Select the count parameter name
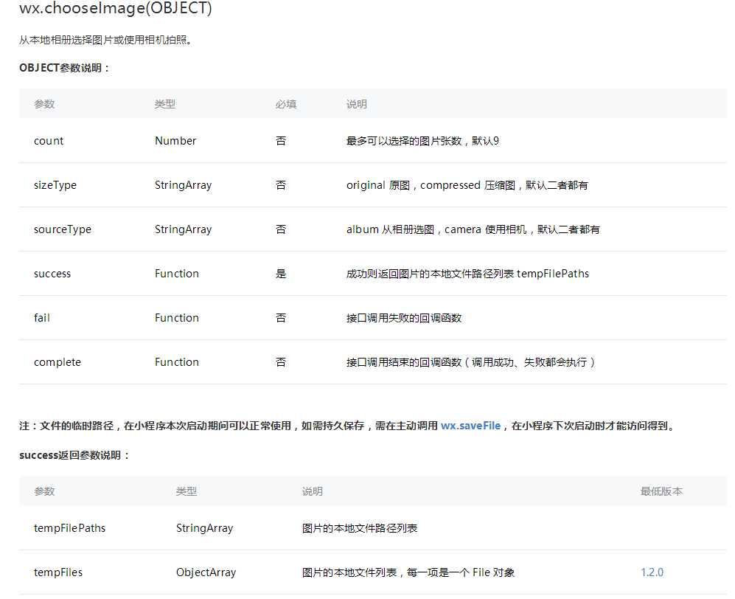Image resolution: width=735 pixels, height=599 pixels. (x=48, y=140)
